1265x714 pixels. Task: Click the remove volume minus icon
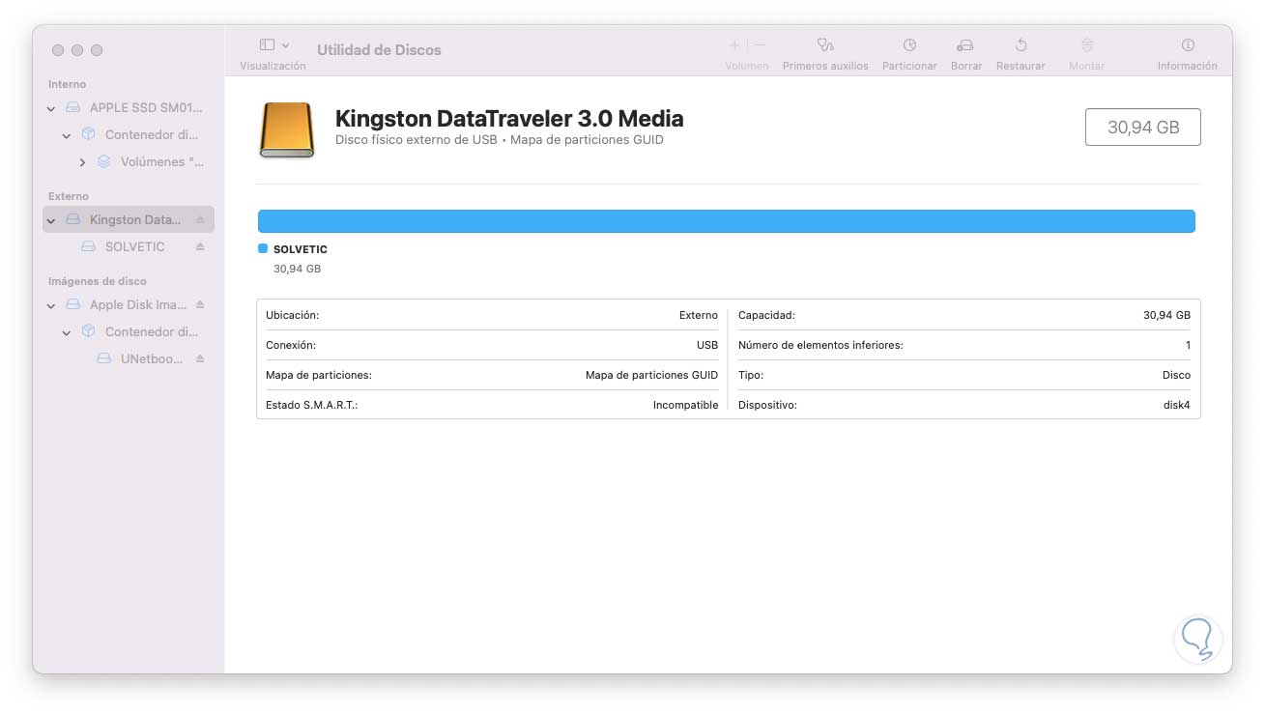click(x=761, y=45)
